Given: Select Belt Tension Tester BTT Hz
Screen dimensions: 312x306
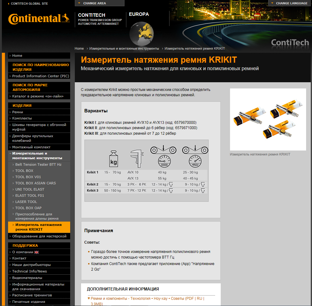Looking at the screenshot, I should [38, 164].
